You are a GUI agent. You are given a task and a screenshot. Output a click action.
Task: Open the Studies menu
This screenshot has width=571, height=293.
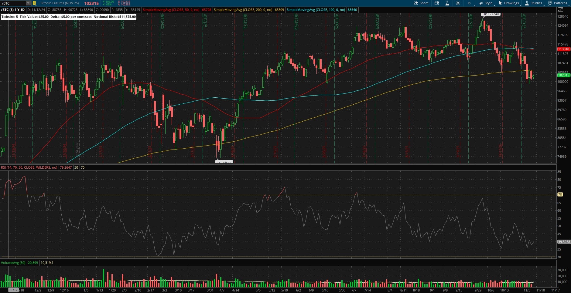[533, 3]
